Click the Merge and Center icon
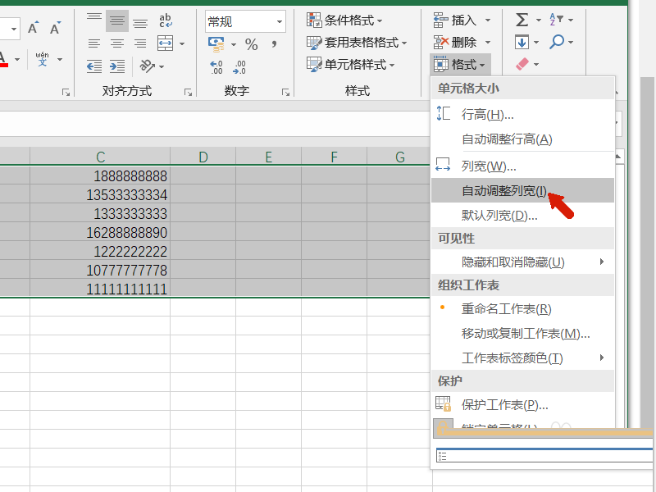Viewport: 656px width, 492px height. coord(166,43)
